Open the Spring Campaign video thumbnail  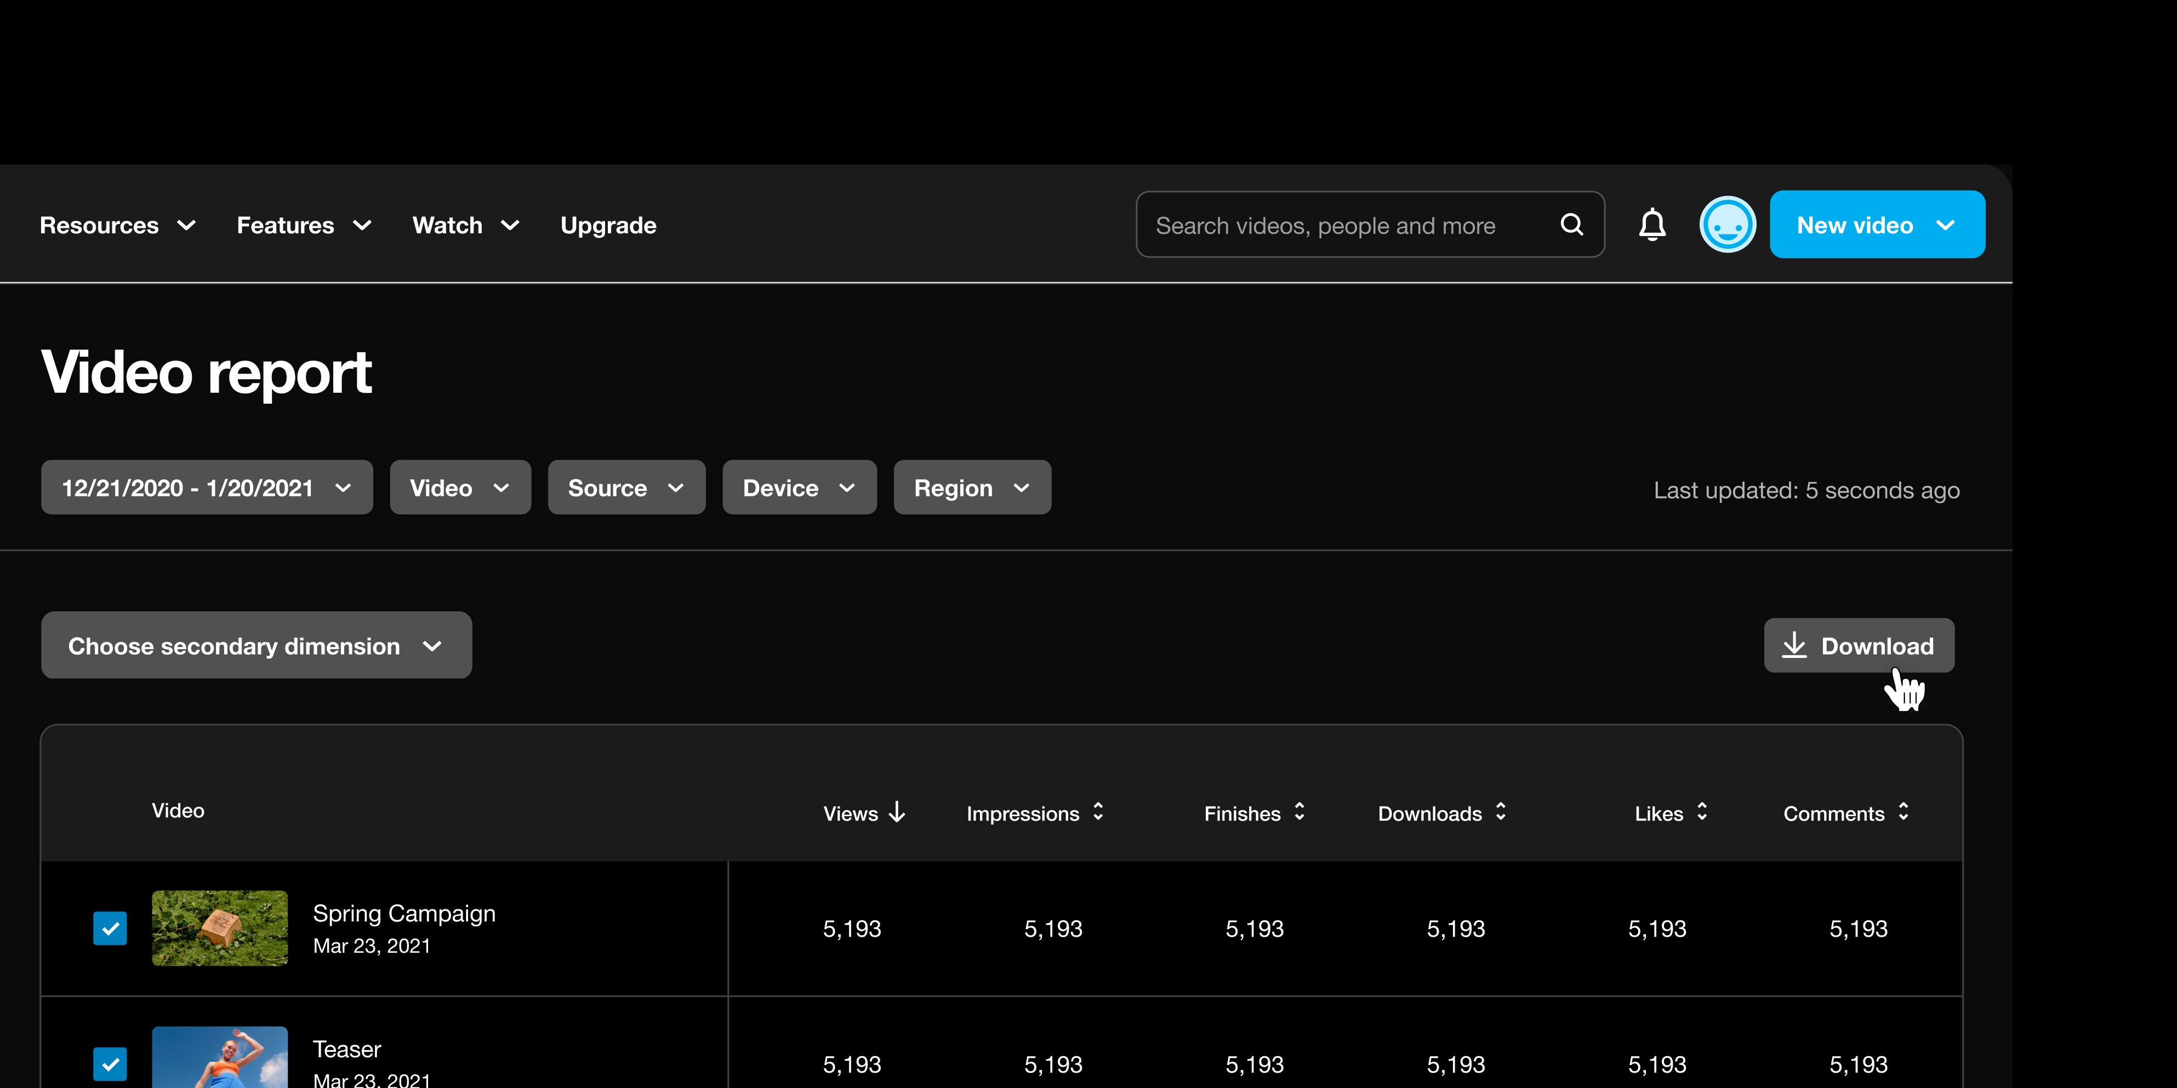point(219,927)
